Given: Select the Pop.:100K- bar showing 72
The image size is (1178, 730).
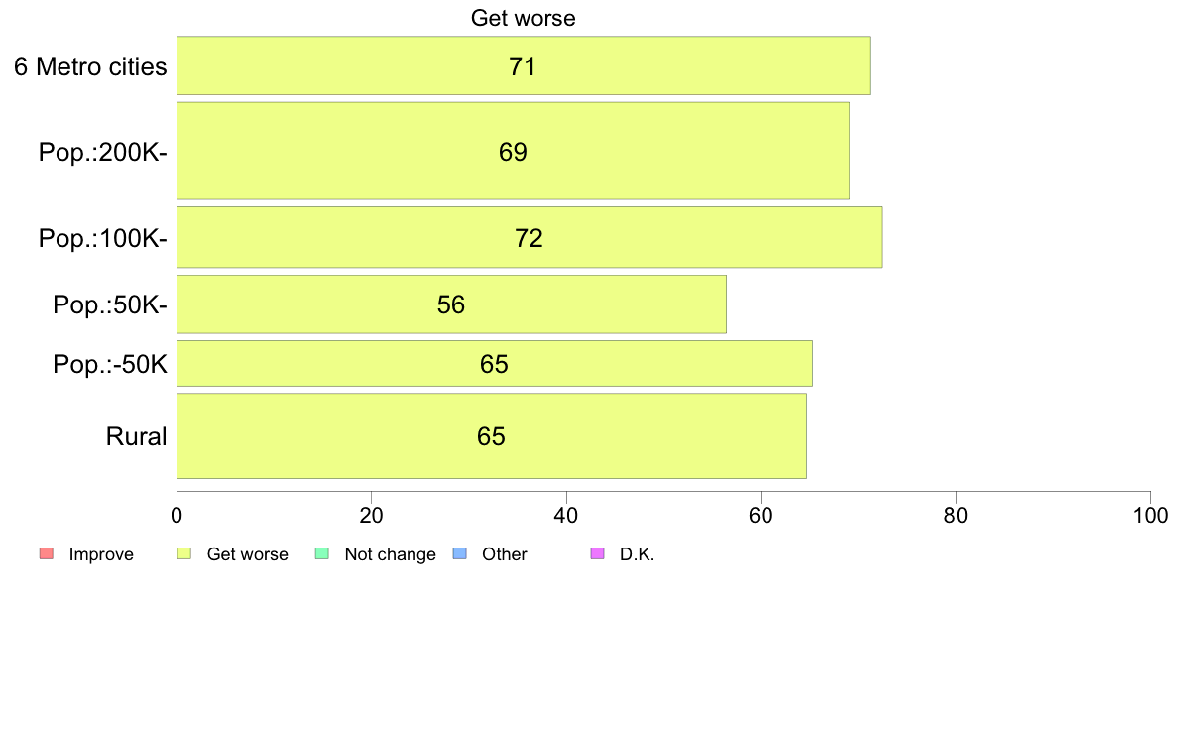Looking at the screenshot, I should [529, 237].
